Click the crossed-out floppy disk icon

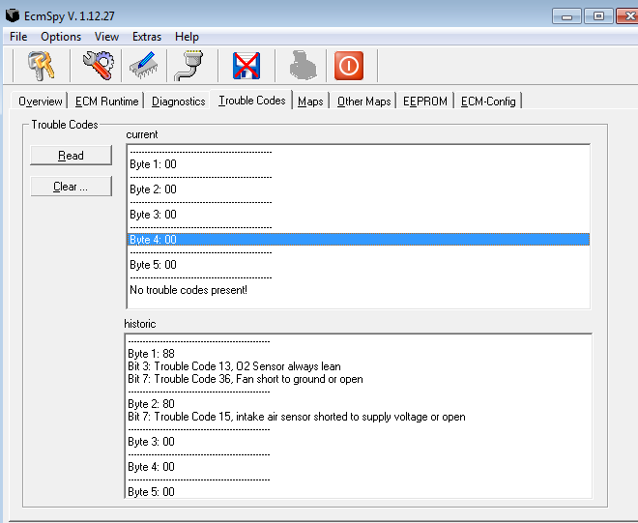click(x=246, y=66)
